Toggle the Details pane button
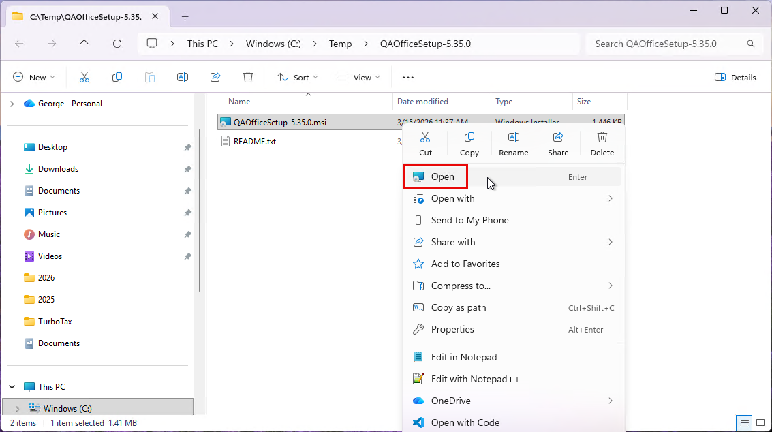772x432 pixels. click(x=735, y=77)
